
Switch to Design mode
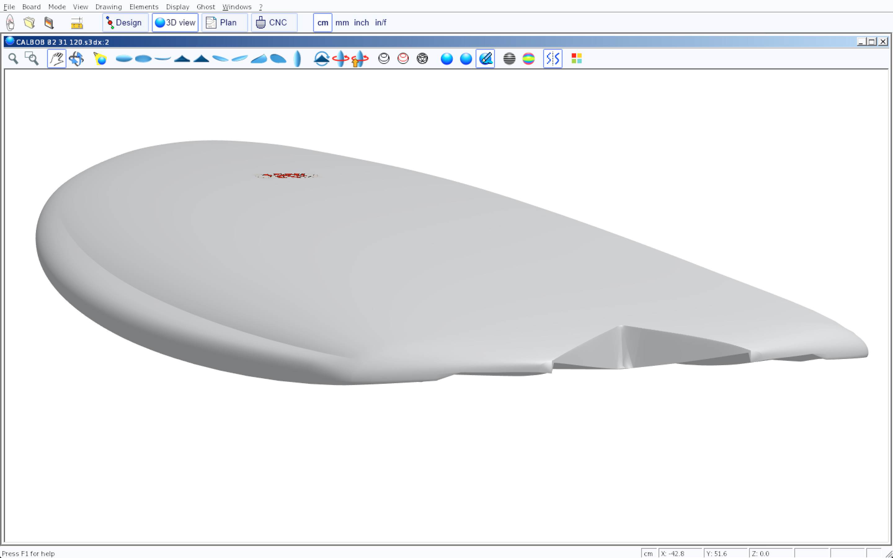[125, 23]
